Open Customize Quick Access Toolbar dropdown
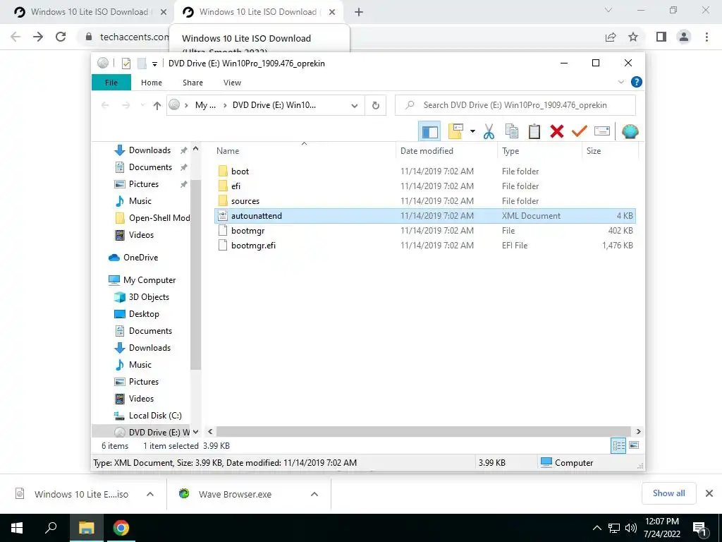The image size is (722, 542). (x=154, y=64)
